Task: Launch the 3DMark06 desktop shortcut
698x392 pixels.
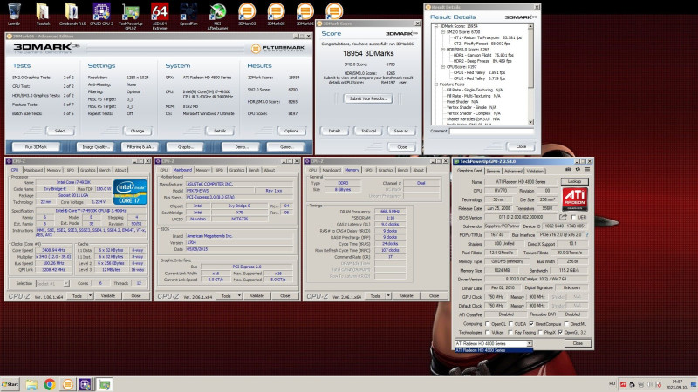Action: pyautogui.click(x=305, y=13)
